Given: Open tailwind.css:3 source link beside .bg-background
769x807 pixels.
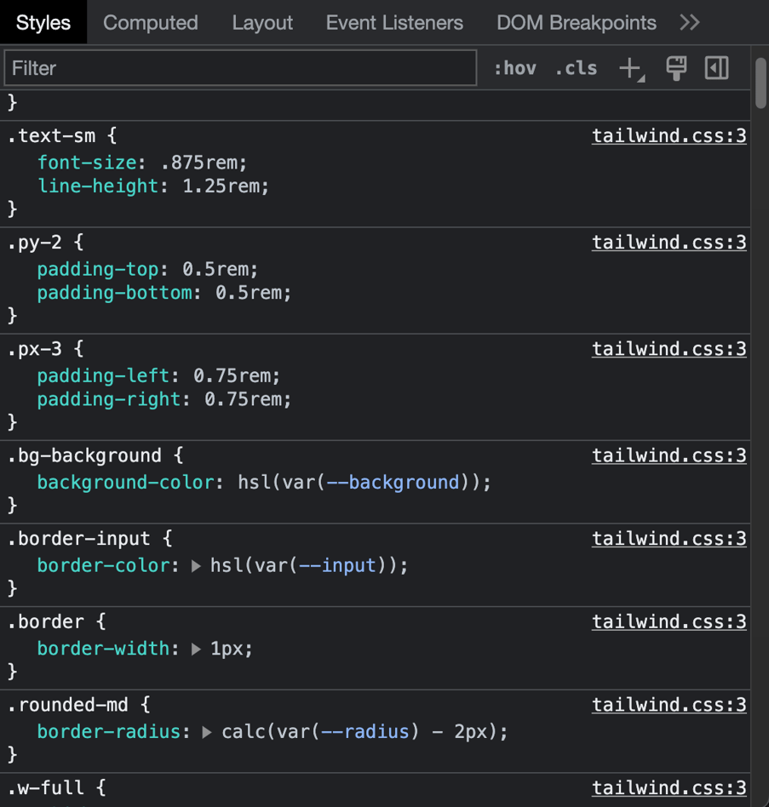Looking at the screenshot, I should click(x=669, y=455).
